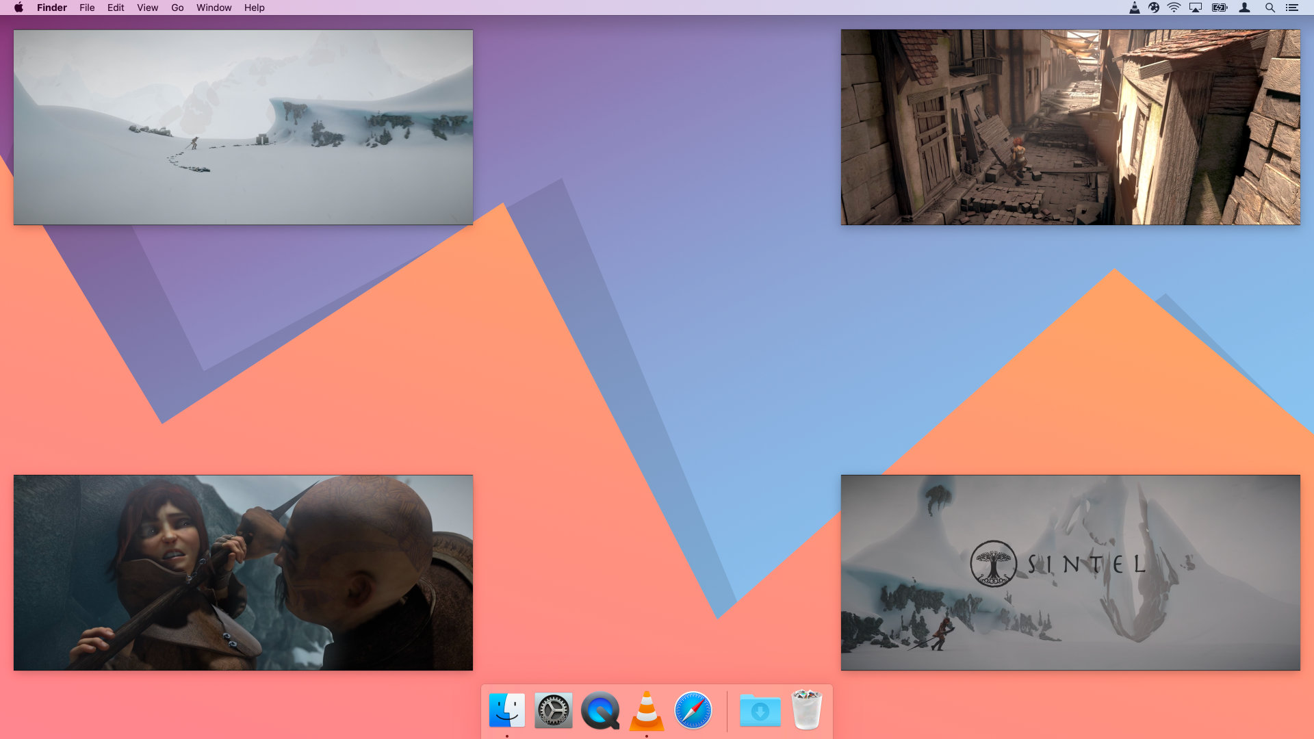Click the battery charging status icon
This screenshot has height=739, width=1314.
[x=1220, y=8]
